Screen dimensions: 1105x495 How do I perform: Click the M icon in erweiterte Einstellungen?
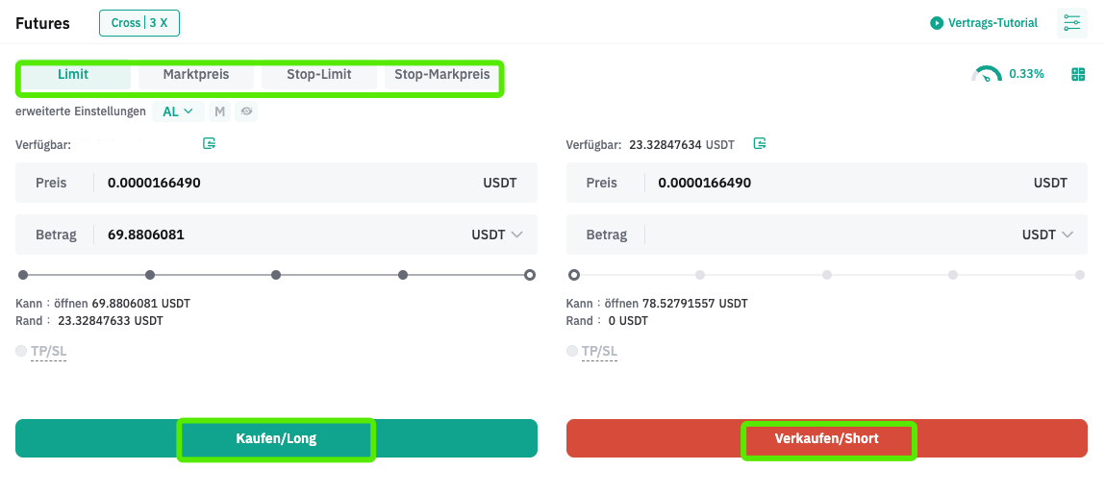(220, 111)
